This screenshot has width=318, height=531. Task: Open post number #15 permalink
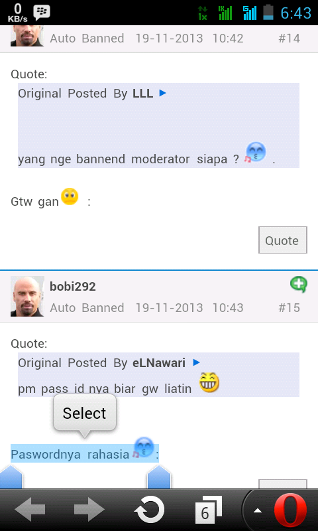[289, 307]
